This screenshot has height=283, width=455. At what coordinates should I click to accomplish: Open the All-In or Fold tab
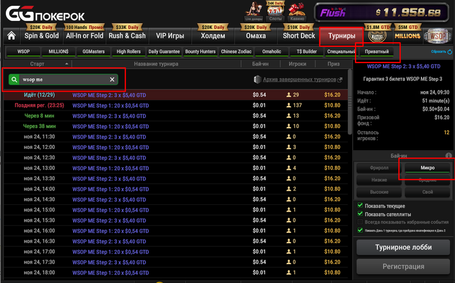click(x=84, y=36)
